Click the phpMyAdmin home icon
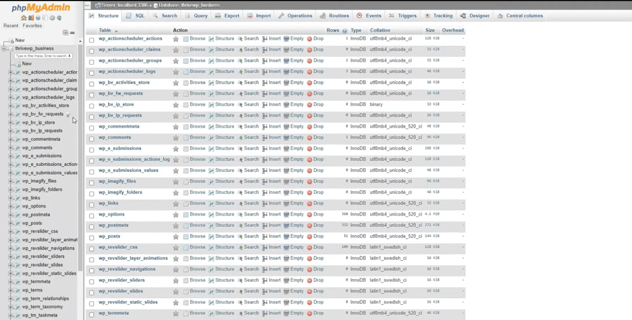 click(24, 18)
